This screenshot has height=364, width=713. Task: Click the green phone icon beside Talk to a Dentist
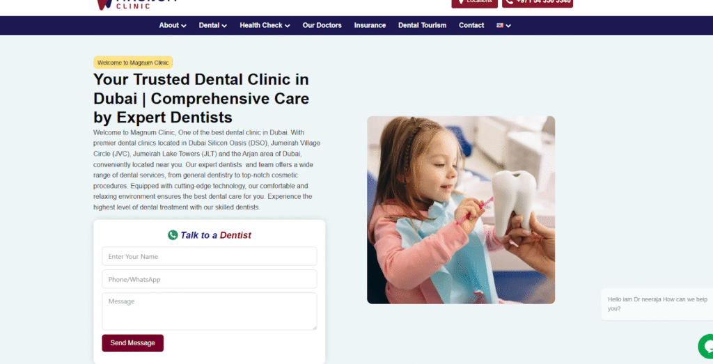[x=173, y=235]
